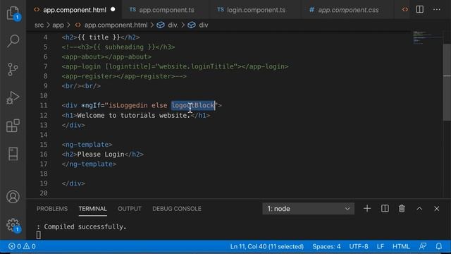This screenshot has height=254, width=451.
Task: Open the Explorer view in activity bar
Action: click(13, 13)
